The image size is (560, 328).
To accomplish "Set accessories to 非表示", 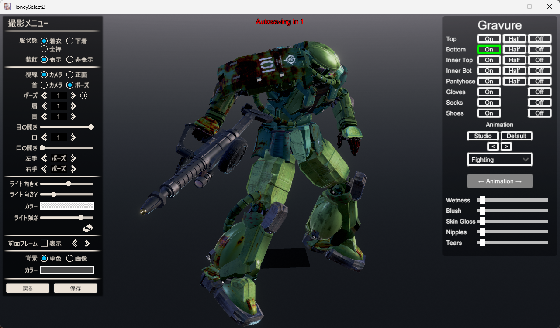I will [70, 60].
